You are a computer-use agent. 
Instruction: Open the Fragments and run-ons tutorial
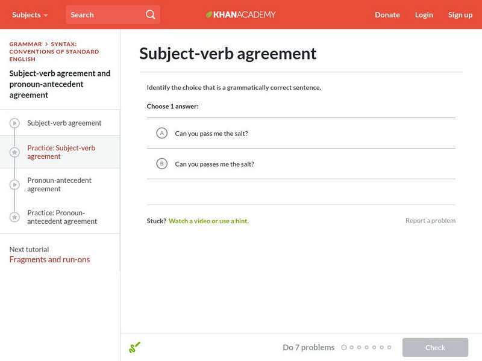(49, 259)
